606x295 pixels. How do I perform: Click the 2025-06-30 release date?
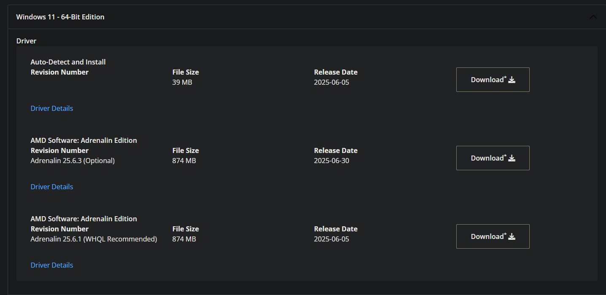coord(331,161)
